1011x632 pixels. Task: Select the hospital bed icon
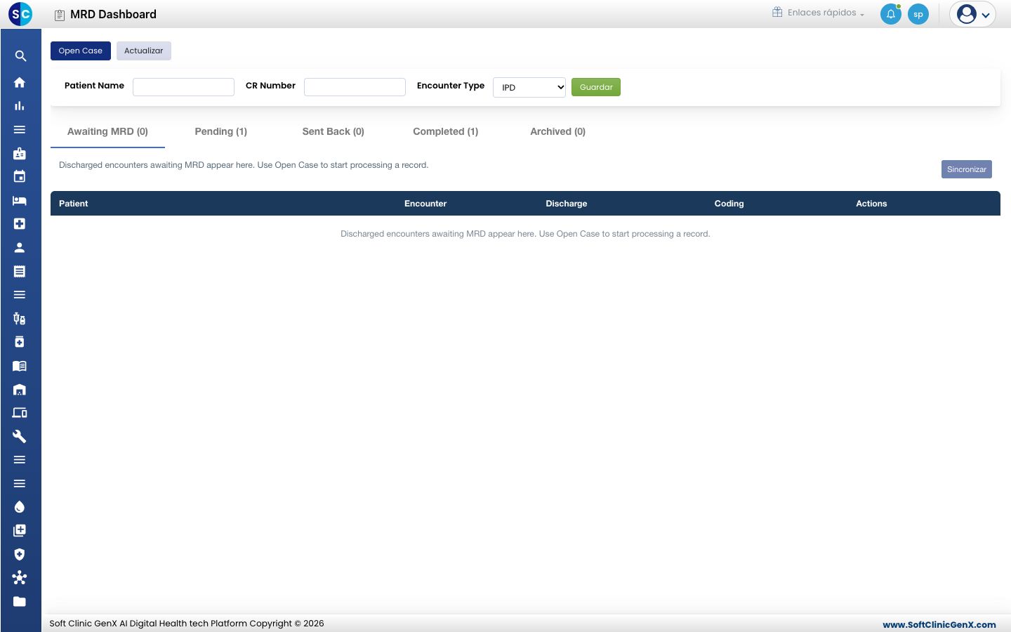[20, 200]
